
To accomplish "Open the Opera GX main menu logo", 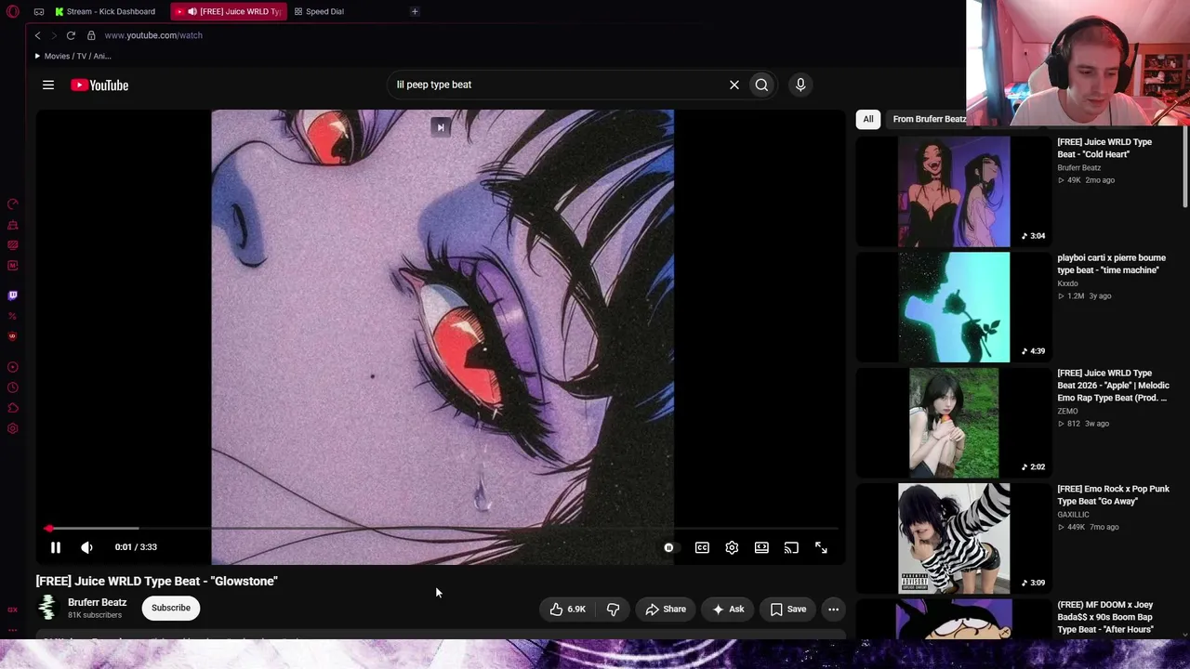I will point(12,11).
